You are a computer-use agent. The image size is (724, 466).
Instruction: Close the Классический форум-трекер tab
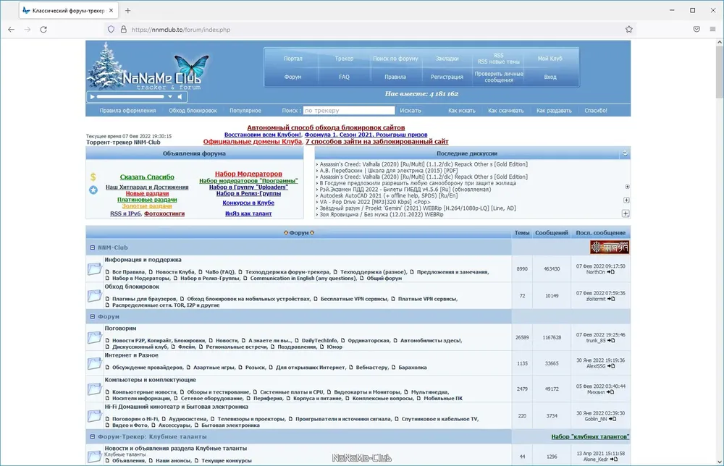[111, 11]
